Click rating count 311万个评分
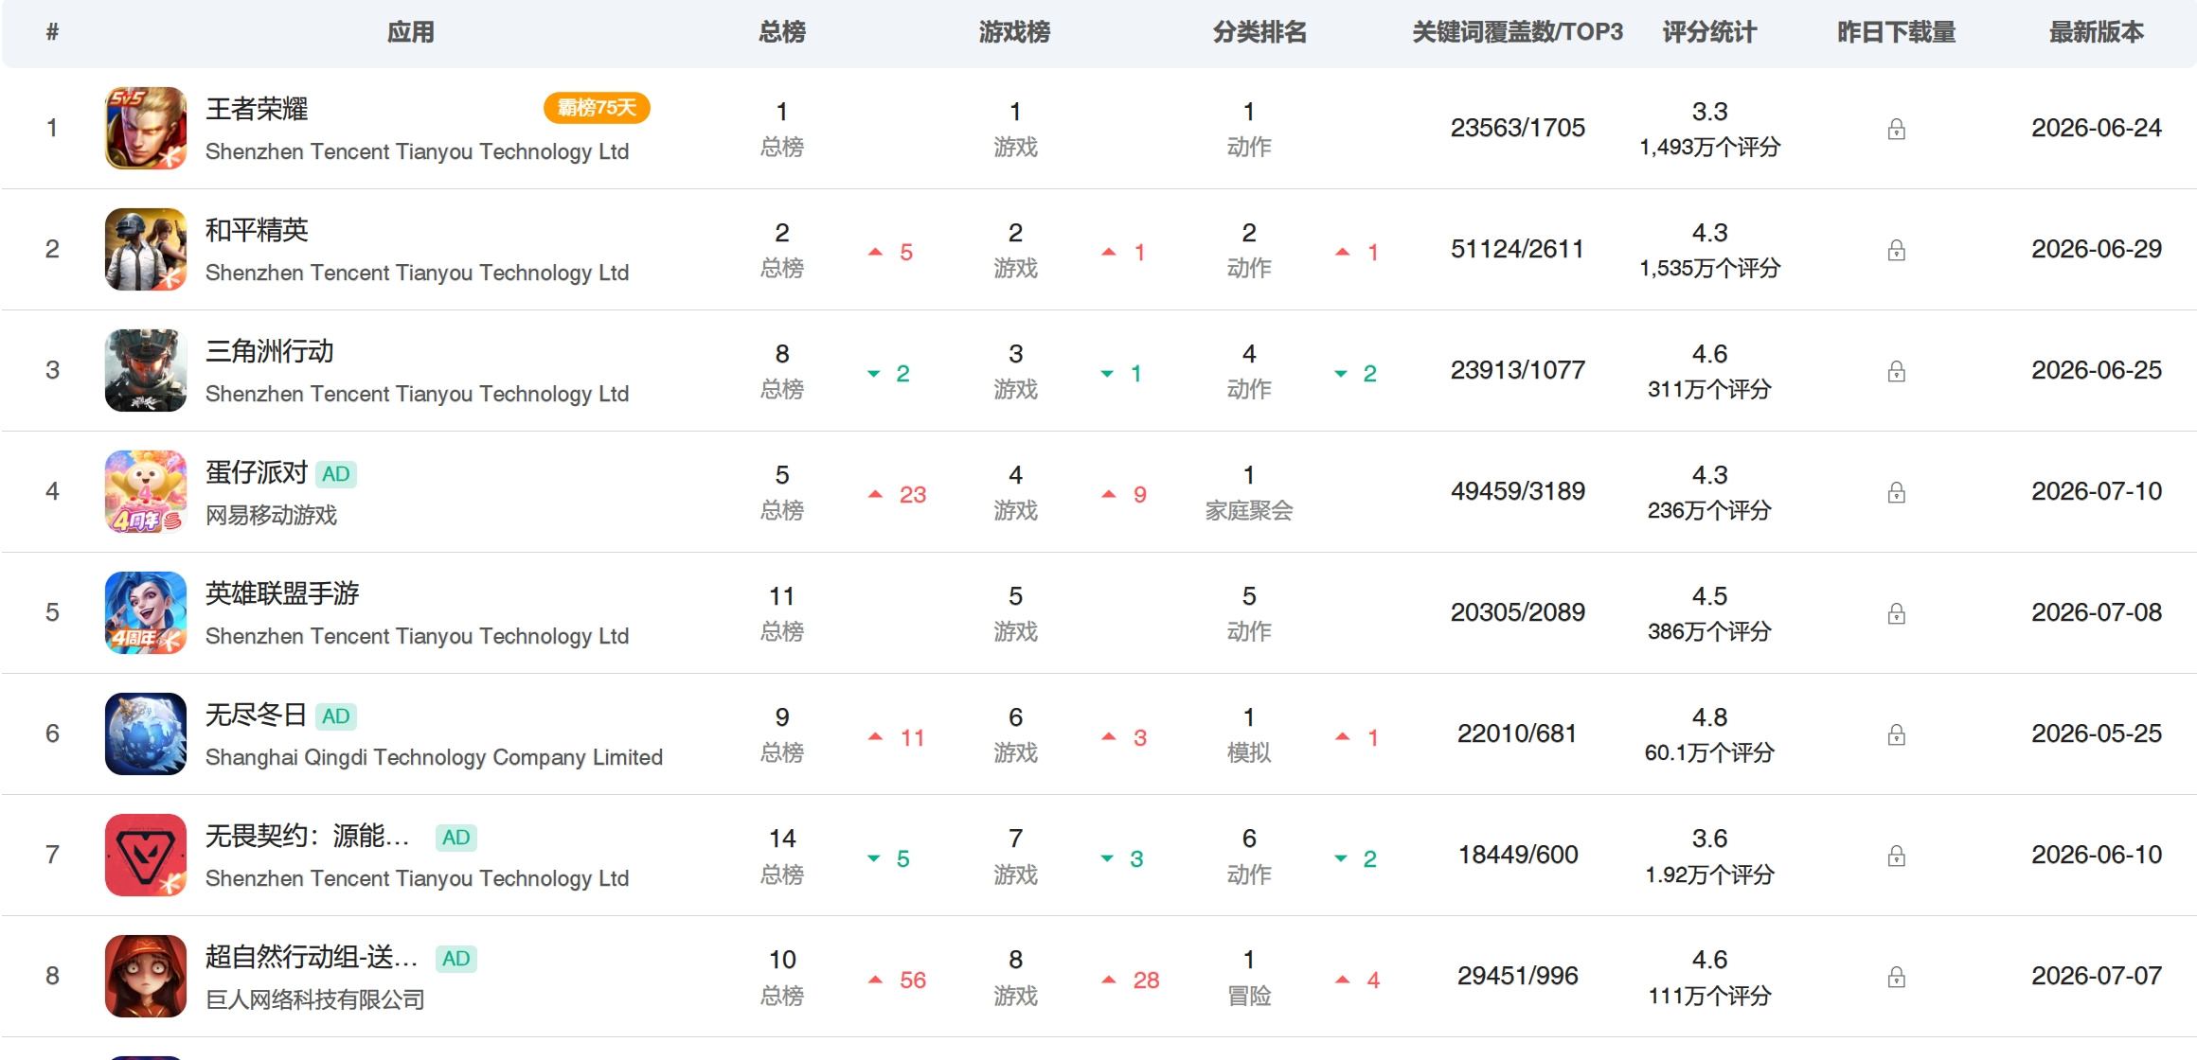2197x1060 pixels. coord(1710,390)
